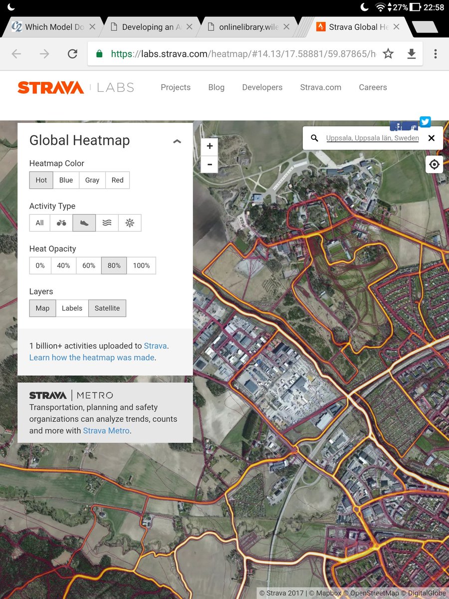View site security via the padlock icon
Image resolution: width=449 pixels, height=599 pixels.
click(99, 53)
